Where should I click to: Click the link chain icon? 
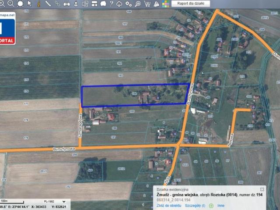pos(57,3)
